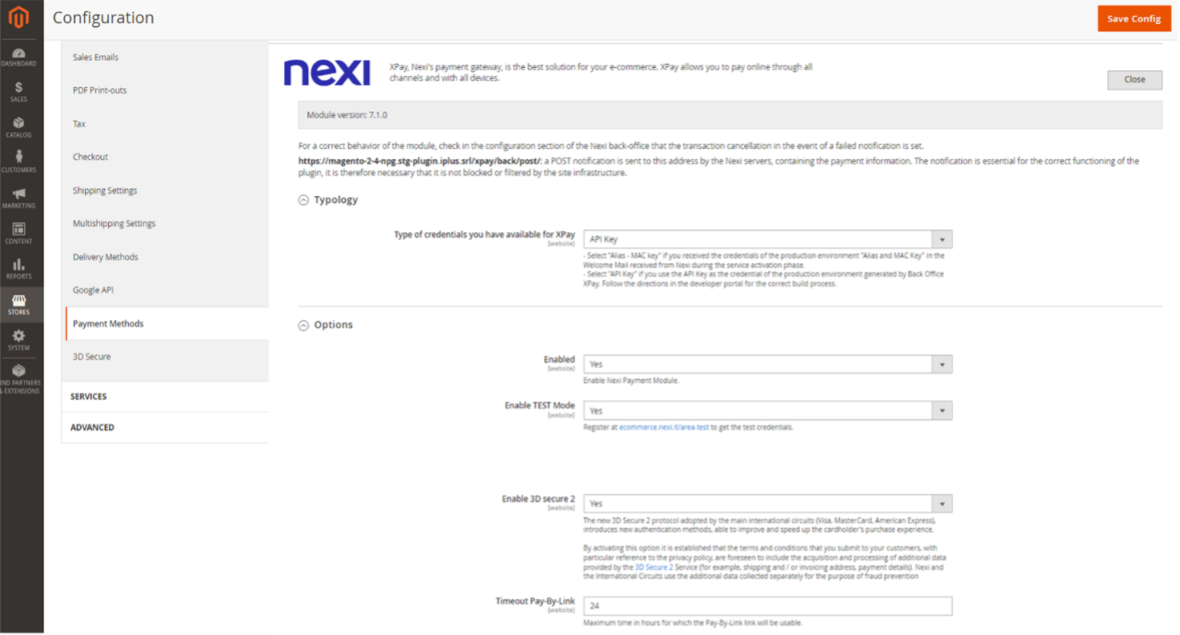This screenshot has width=1180, height=635.
Task: Open the Reports sidebar icon
Action: pos(18,270)
